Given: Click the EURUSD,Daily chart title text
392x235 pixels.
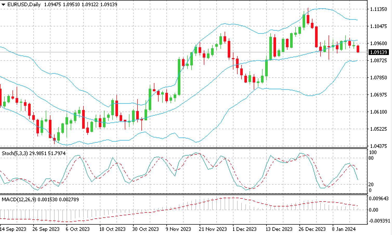Looking at the screenshot, I should click(24, 5).
